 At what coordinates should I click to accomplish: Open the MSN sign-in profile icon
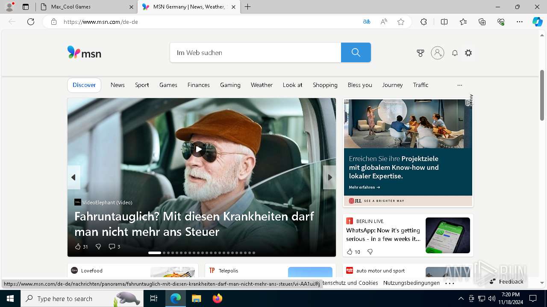pyautogui.click(x=438, y=53)
